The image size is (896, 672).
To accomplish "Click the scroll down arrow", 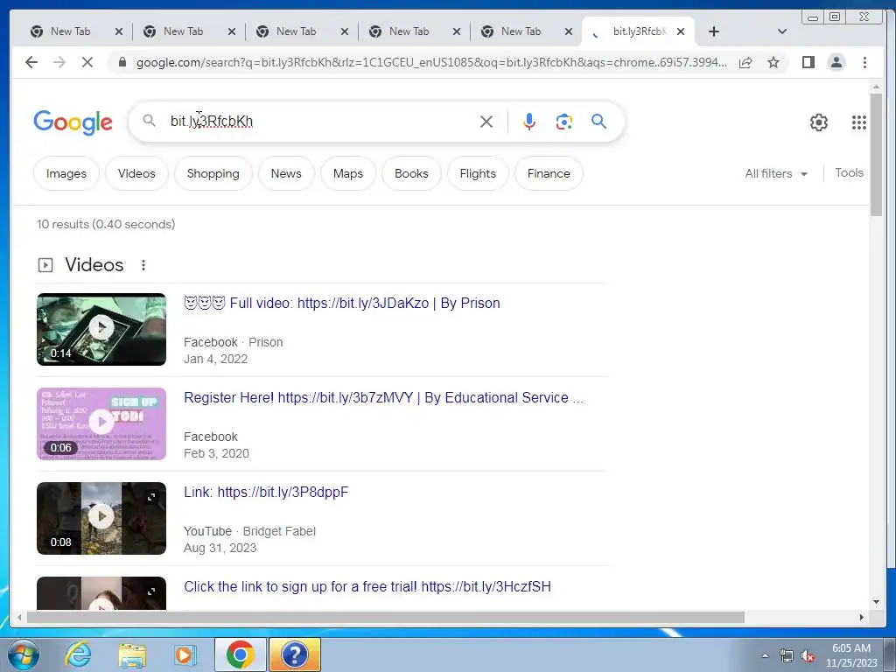I will 876,602.
